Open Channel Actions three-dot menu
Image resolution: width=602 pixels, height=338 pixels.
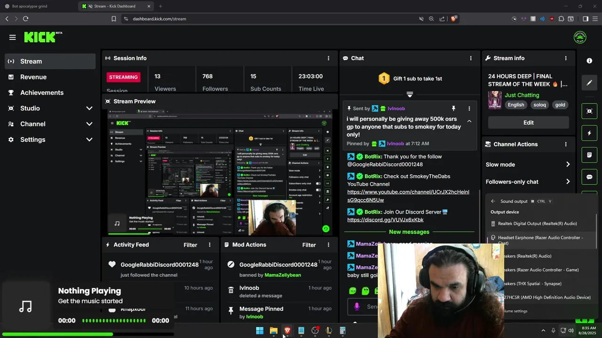[x=566, y=144]
